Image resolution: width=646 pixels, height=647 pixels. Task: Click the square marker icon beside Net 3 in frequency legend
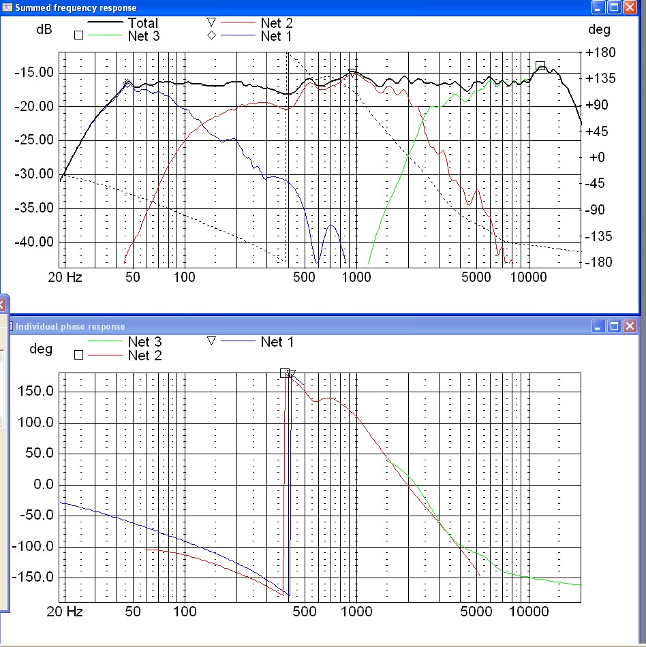point(78,35)
